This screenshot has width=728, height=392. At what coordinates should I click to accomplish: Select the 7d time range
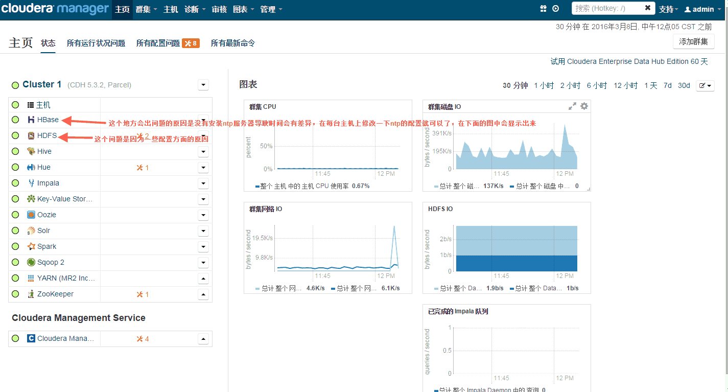pyautogui.click(x=668, y=86)
